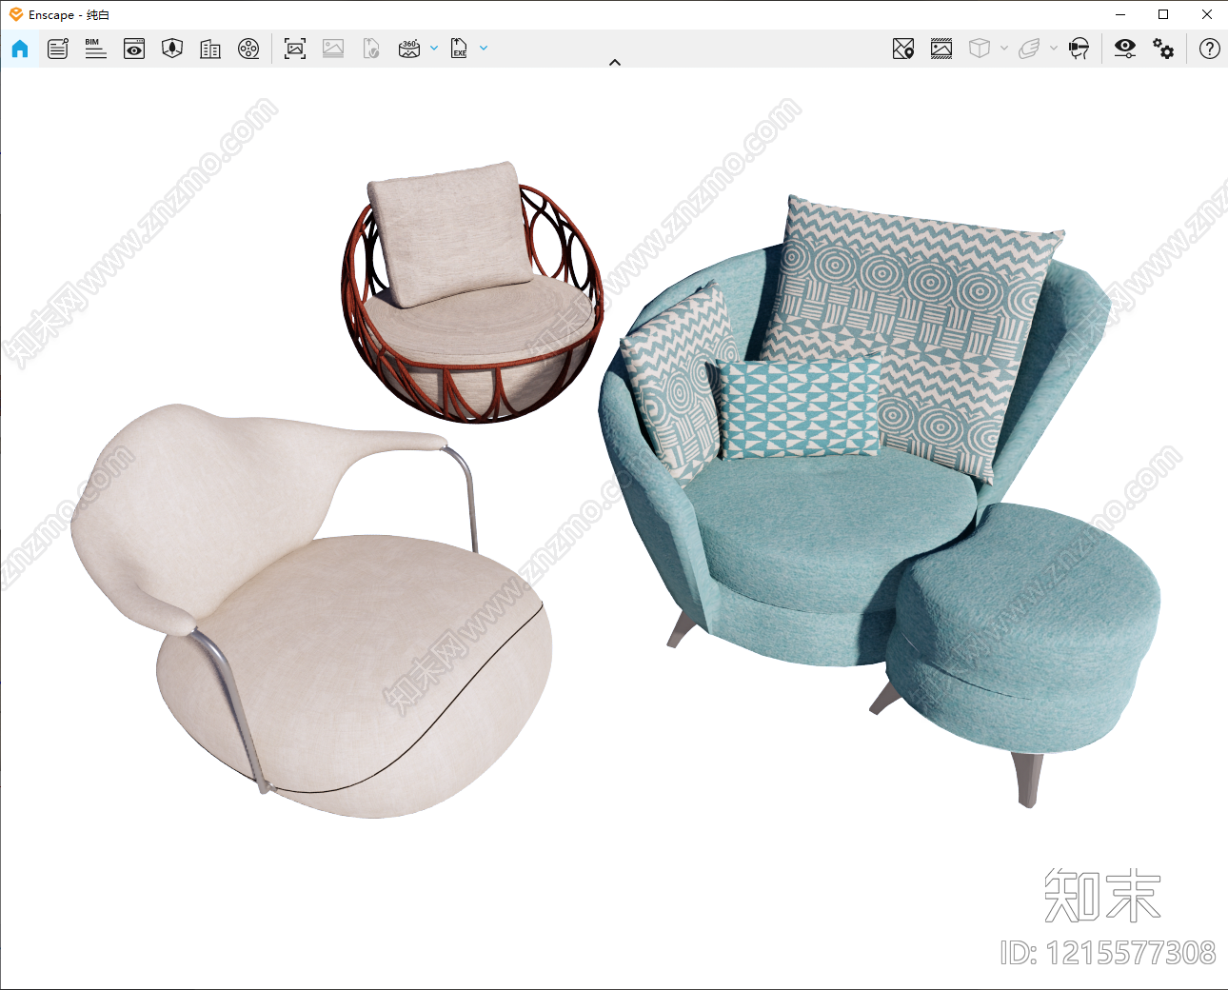Toggle VR headset mode

(x=1079, y=49)
